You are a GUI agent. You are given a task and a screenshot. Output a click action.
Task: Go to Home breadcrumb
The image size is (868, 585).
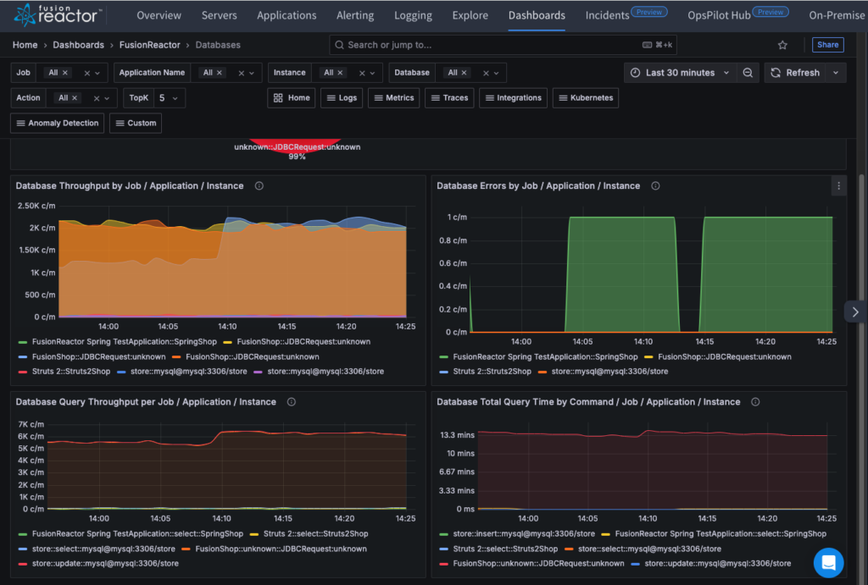click(x=25, y=45)
